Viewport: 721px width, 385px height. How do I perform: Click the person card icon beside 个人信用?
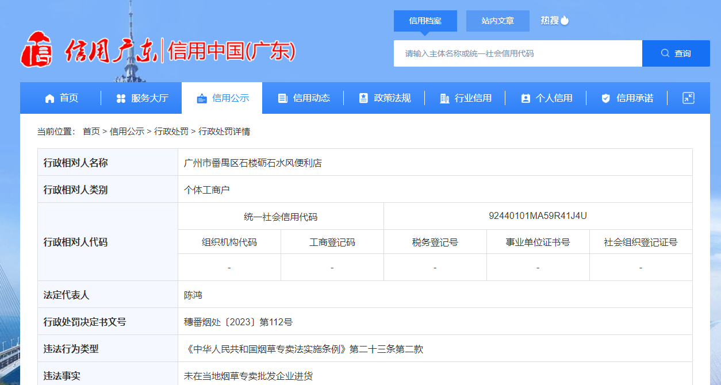526,98
